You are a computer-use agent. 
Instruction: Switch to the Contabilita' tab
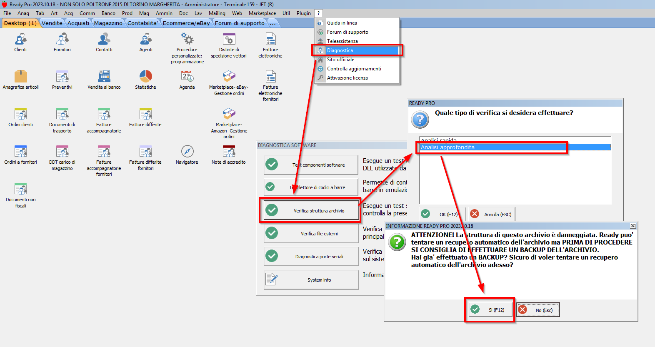[143, 23]
